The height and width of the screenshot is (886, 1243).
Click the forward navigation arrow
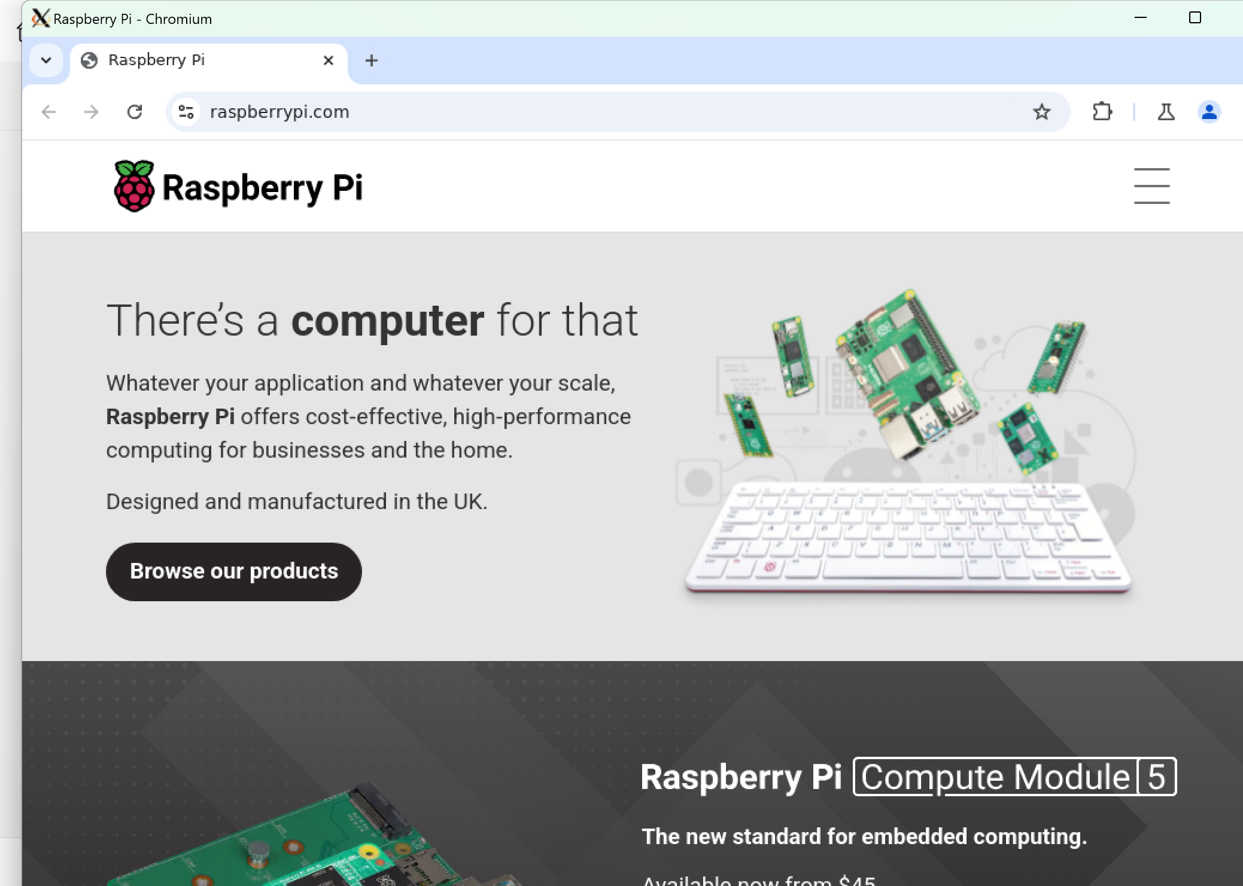pos(92,112)
